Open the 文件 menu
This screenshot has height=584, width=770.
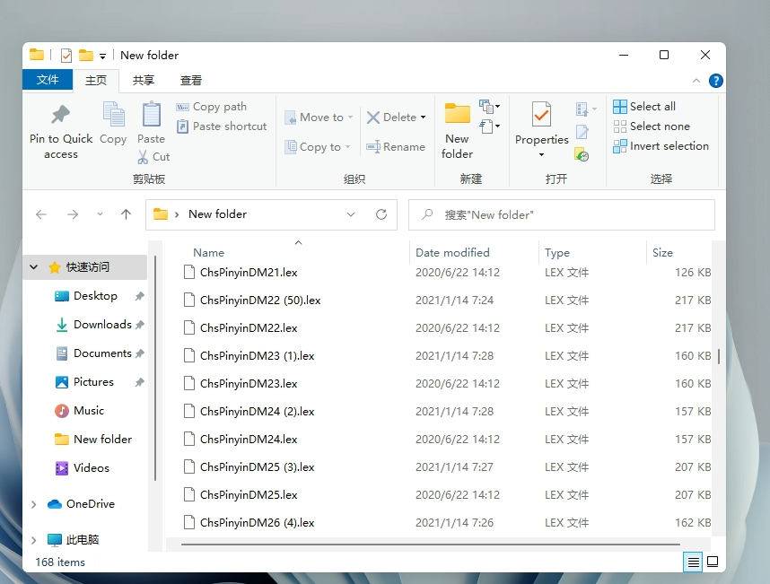point(48,79)
